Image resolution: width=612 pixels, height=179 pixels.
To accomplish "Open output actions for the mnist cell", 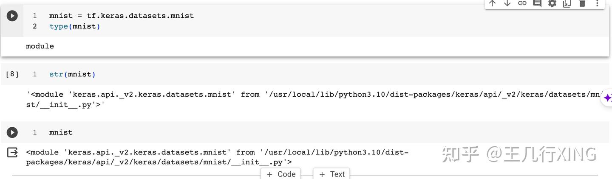I will pos(13,152).
